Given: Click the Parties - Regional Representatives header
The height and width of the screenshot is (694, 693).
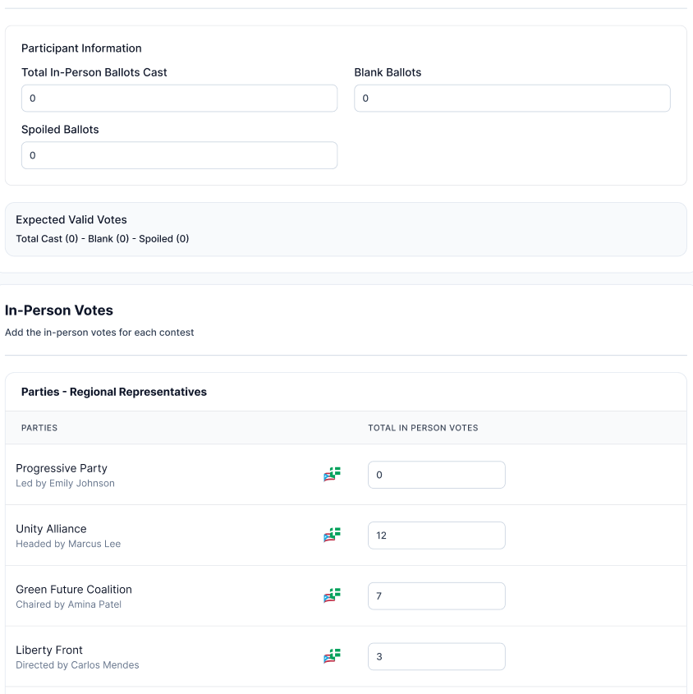Looking at the screenshot, I should point(114,392).
